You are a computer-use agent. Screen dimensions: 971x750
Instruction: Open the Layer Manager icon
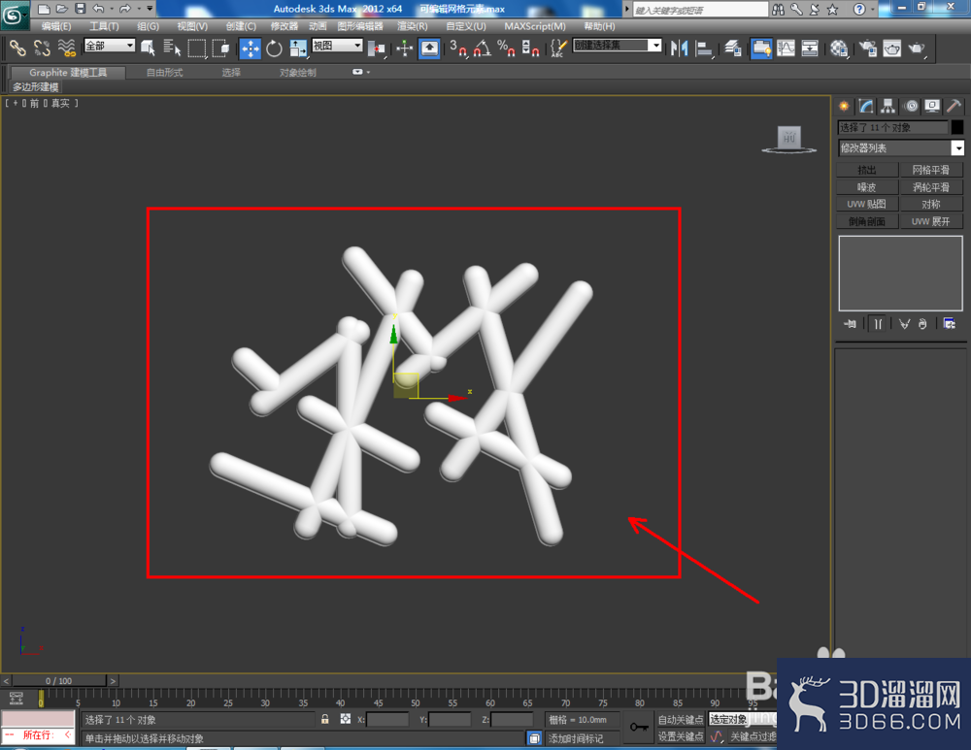[732, 48]
